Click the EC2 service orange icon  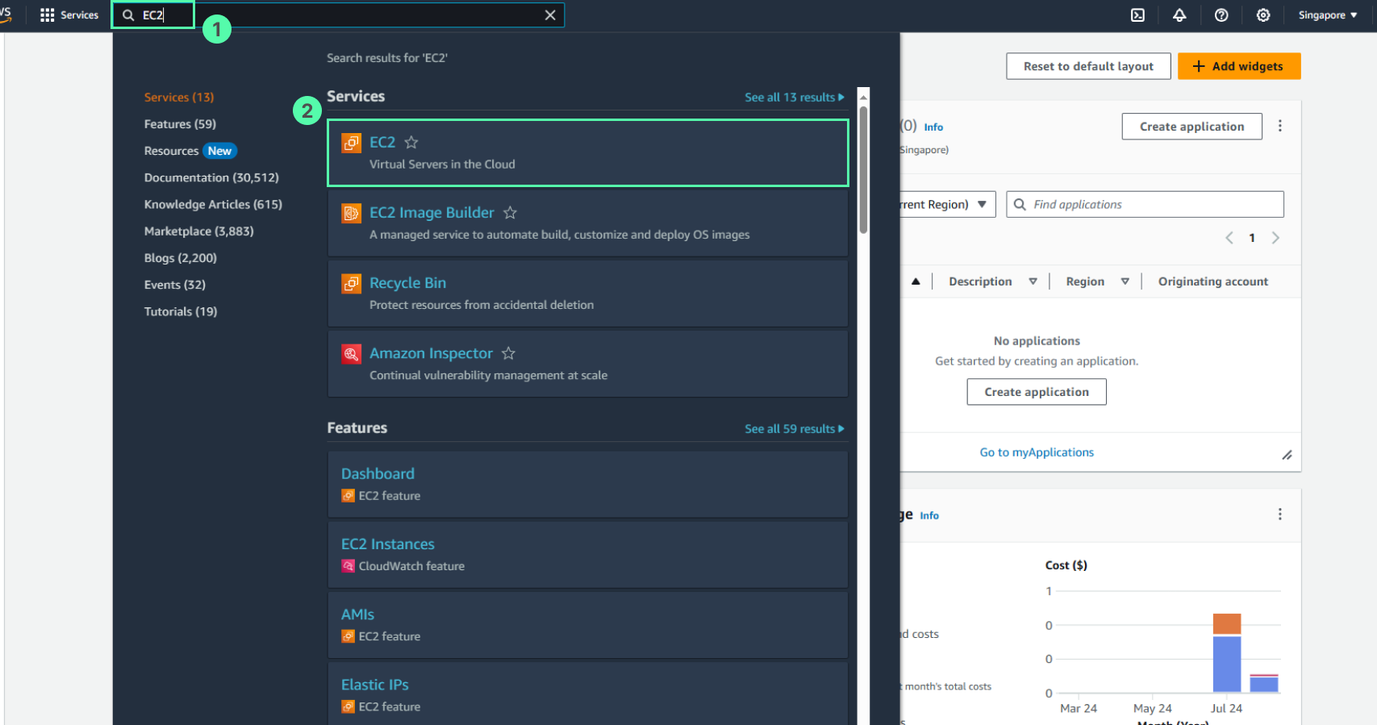tap(351, 143)
